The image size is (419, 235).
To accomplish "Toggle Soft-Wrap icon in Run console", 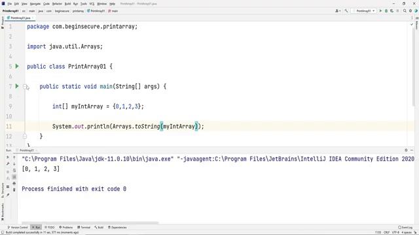I will click(x=14, y=170).
